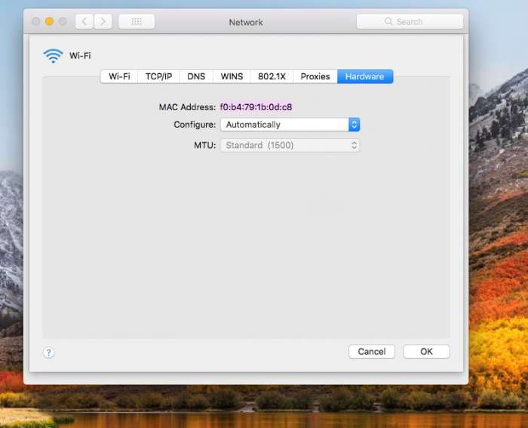Minimize the Network window with yellow button
528x428 pixels.
point(50,22)
